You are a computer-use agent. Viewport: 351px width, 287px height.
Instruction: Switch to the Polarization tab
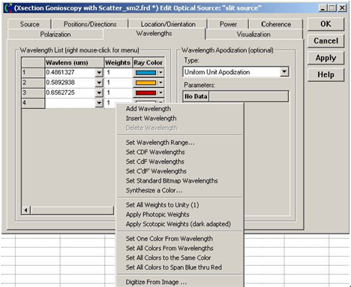click(55, 35)
